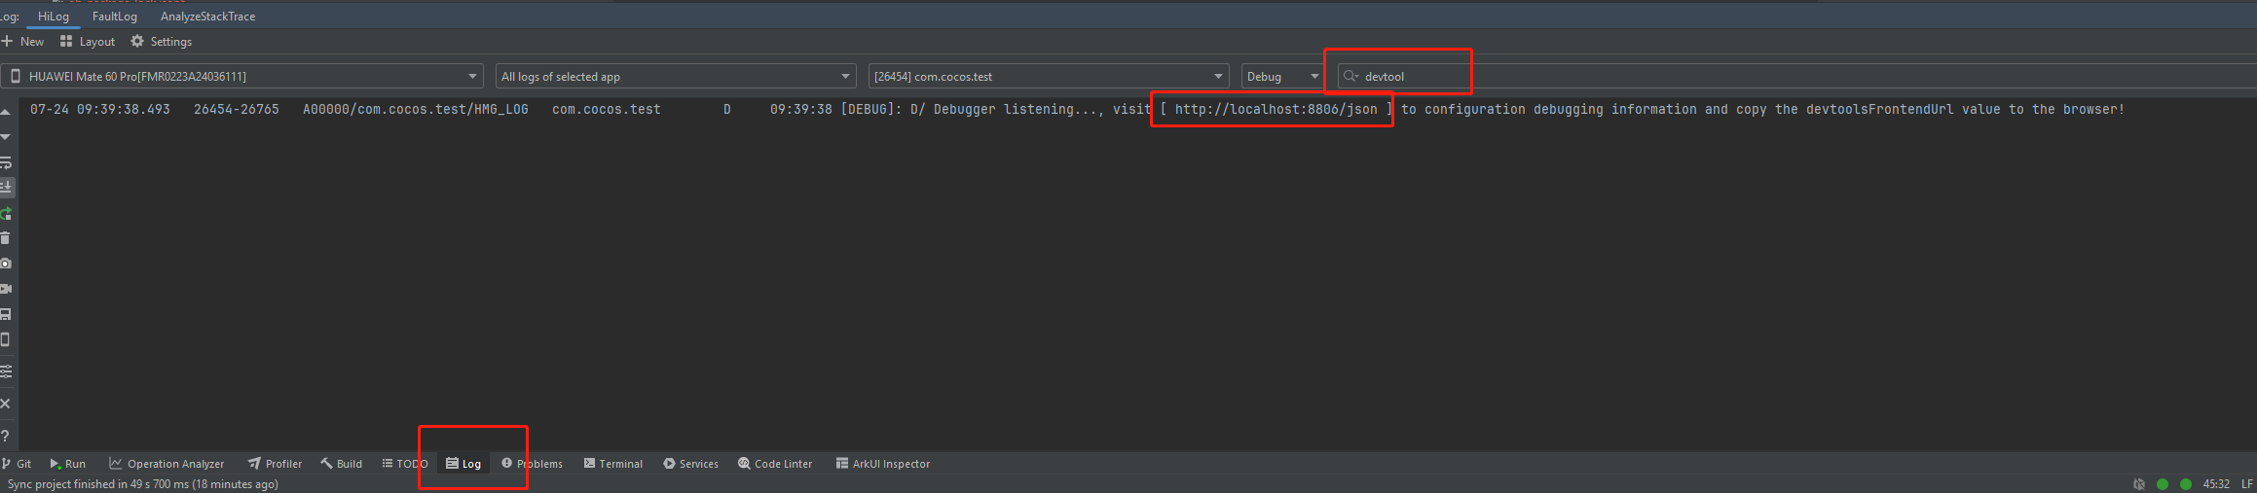The height and width of the screenshot is (493, 2257).
Task: Click the 'Sync project finished' status message
Action: [x=143, y=484]
